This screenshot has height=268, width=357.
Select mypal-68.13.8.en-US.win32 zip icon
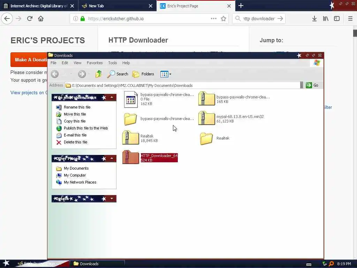pos(206,118)
